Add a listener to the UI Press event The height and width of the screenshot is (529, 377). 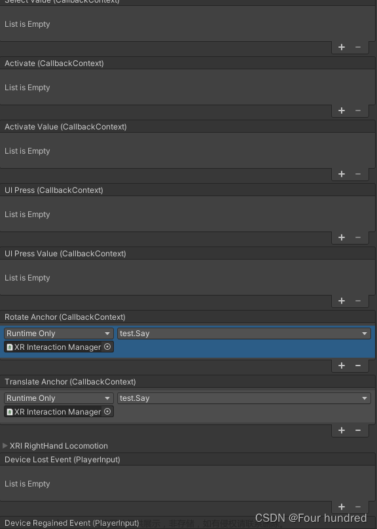[x=340, y=237]
